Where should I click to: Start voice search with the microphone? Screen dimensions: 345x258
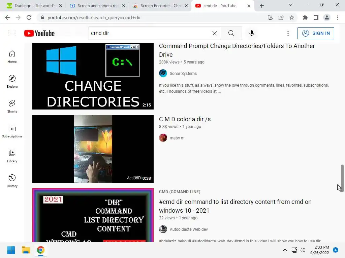pos(251,33)
